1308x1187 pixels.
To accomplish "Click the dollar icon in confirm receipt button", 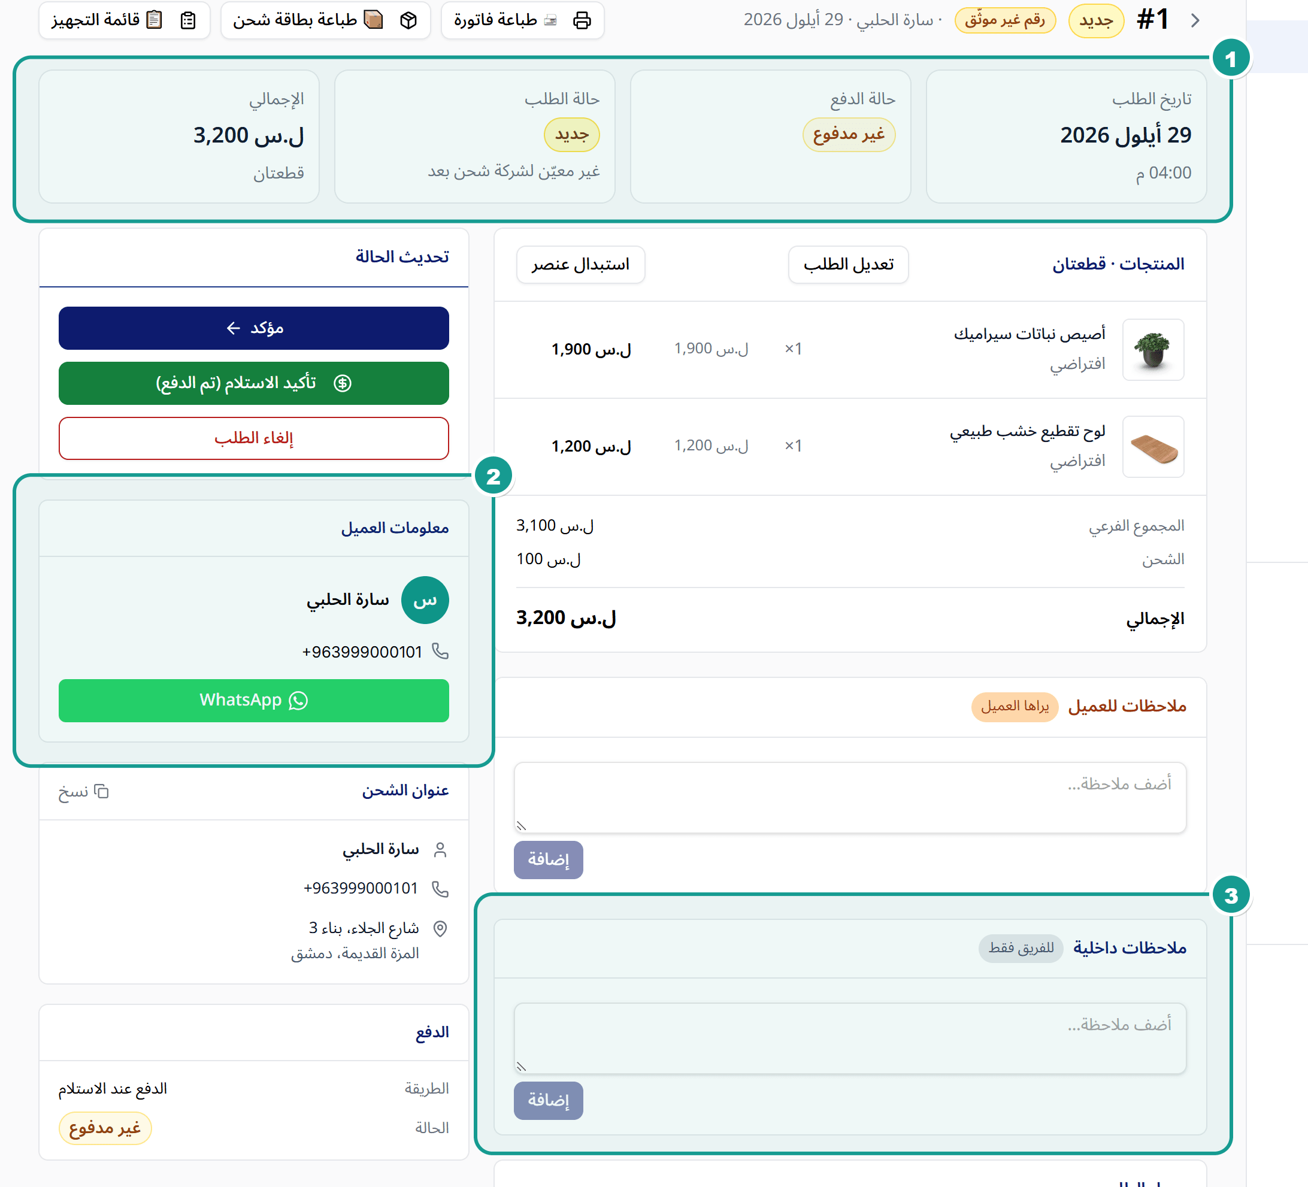I will 343,383.
